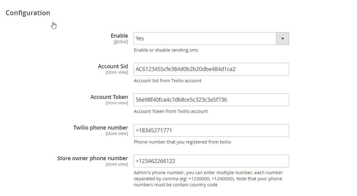Open the Enable dropdown arrow

click(282, 39)
